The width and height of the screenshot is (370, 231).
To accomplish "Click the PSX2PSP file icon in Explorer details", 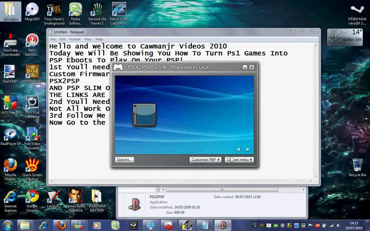I will [x=135, y=205].
